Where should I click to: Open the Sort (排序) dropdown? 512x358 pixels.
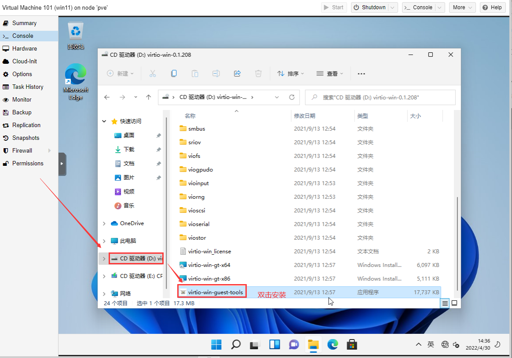point(290,74)
